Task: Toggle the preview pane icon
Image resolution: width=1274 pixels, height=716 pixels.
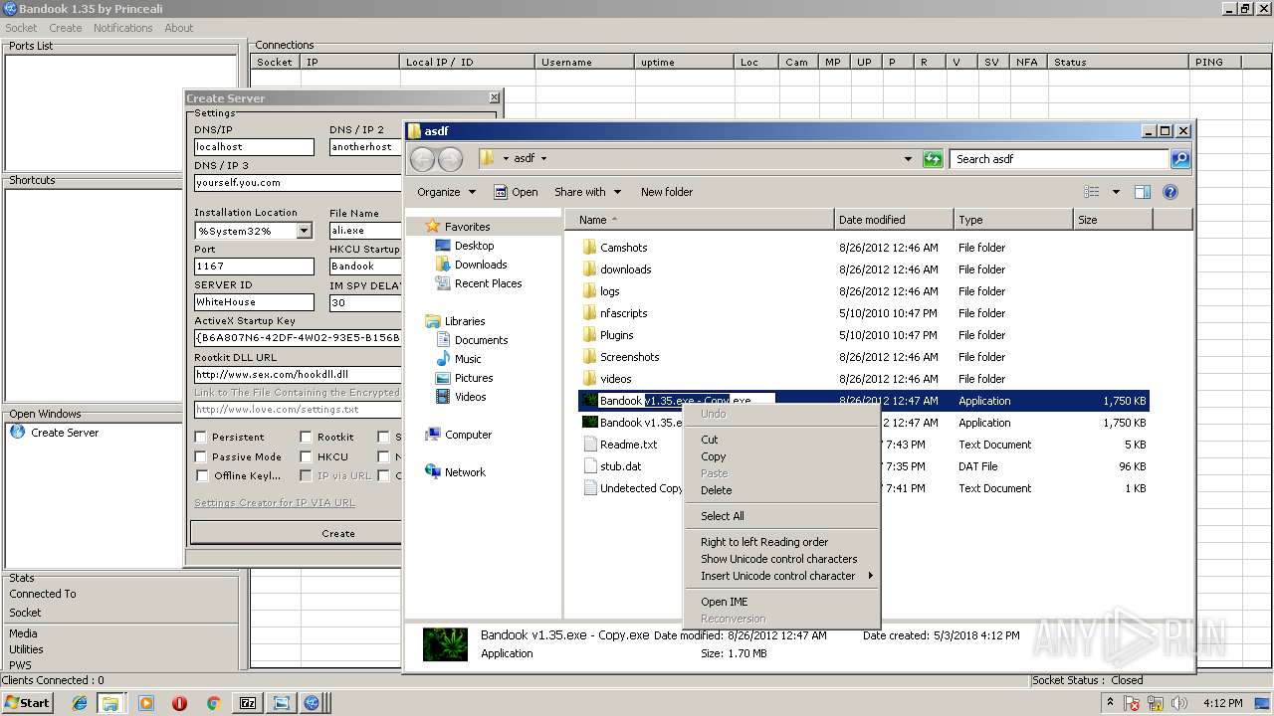Action: point(1143,192)
